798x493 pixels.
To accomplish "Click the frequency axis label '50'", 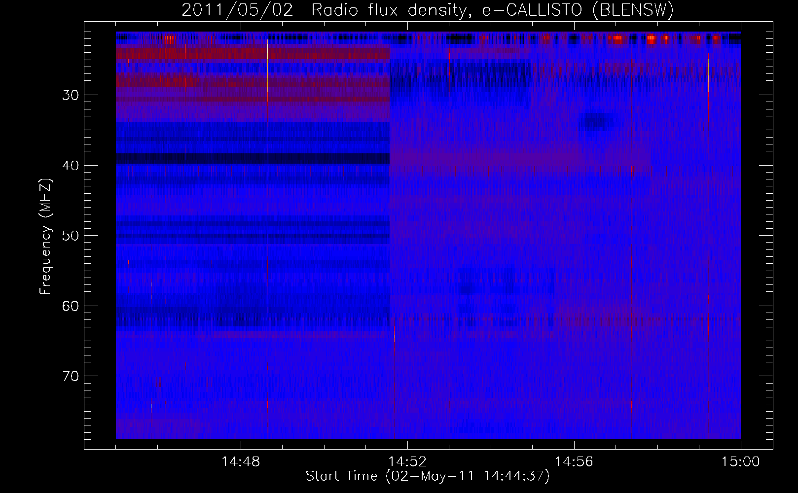I will click(71, 236).
